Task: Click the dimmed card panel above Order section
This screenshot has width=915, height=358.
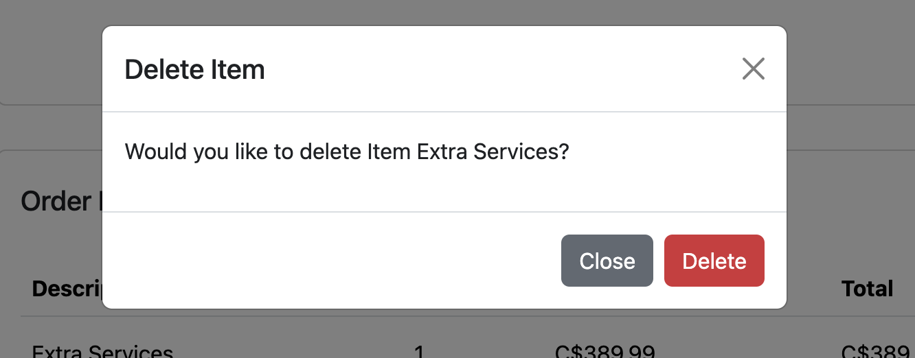Action: point(48,55)
